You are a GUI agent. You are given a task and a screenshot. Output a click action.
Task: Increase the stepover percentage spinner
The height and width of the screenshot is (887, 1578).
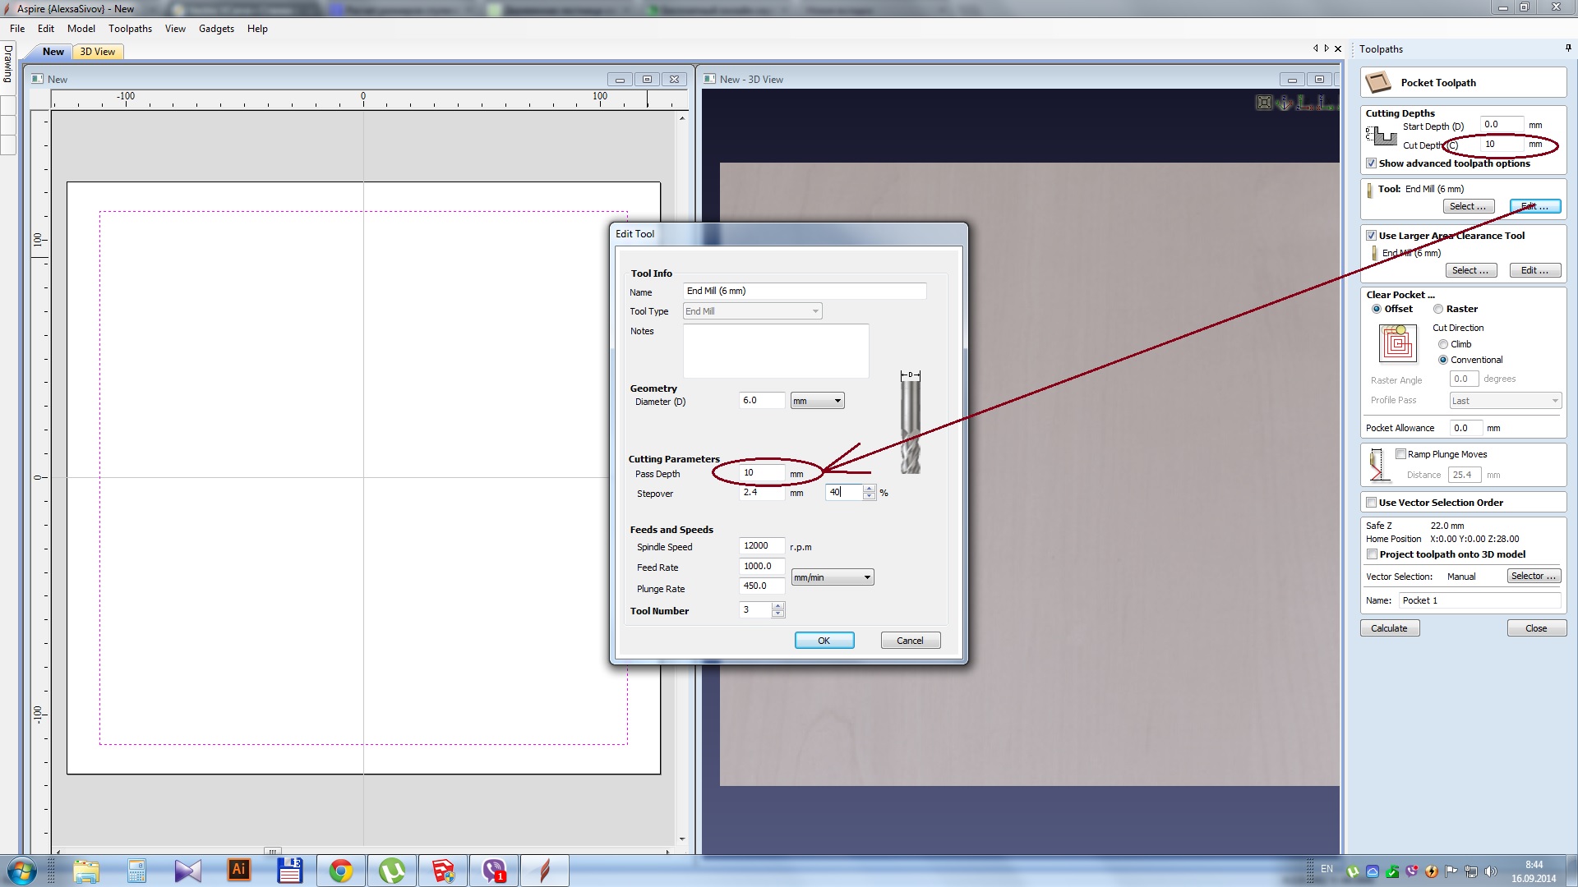pyautogui.click(x=869, y=489)
